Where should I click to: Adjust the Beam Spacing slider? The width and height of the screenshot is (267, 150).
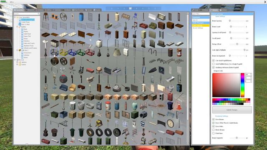pyautogui.click(x=237, y=21)
